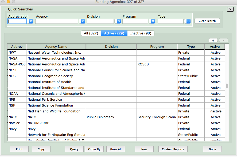Expand the Division search dropdown

[x=118, y=21]
